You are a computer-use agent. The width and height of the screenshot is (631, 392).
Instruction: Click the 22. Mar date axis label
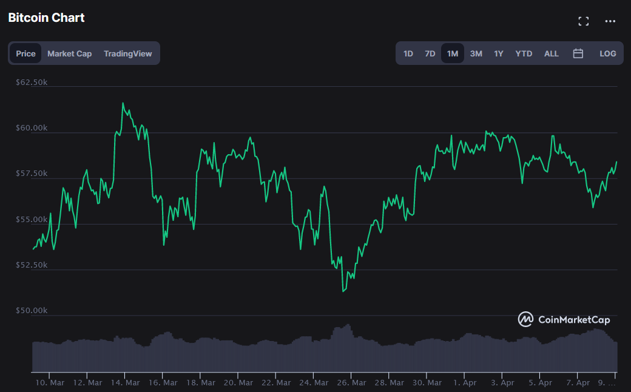(x=276, y=383)
